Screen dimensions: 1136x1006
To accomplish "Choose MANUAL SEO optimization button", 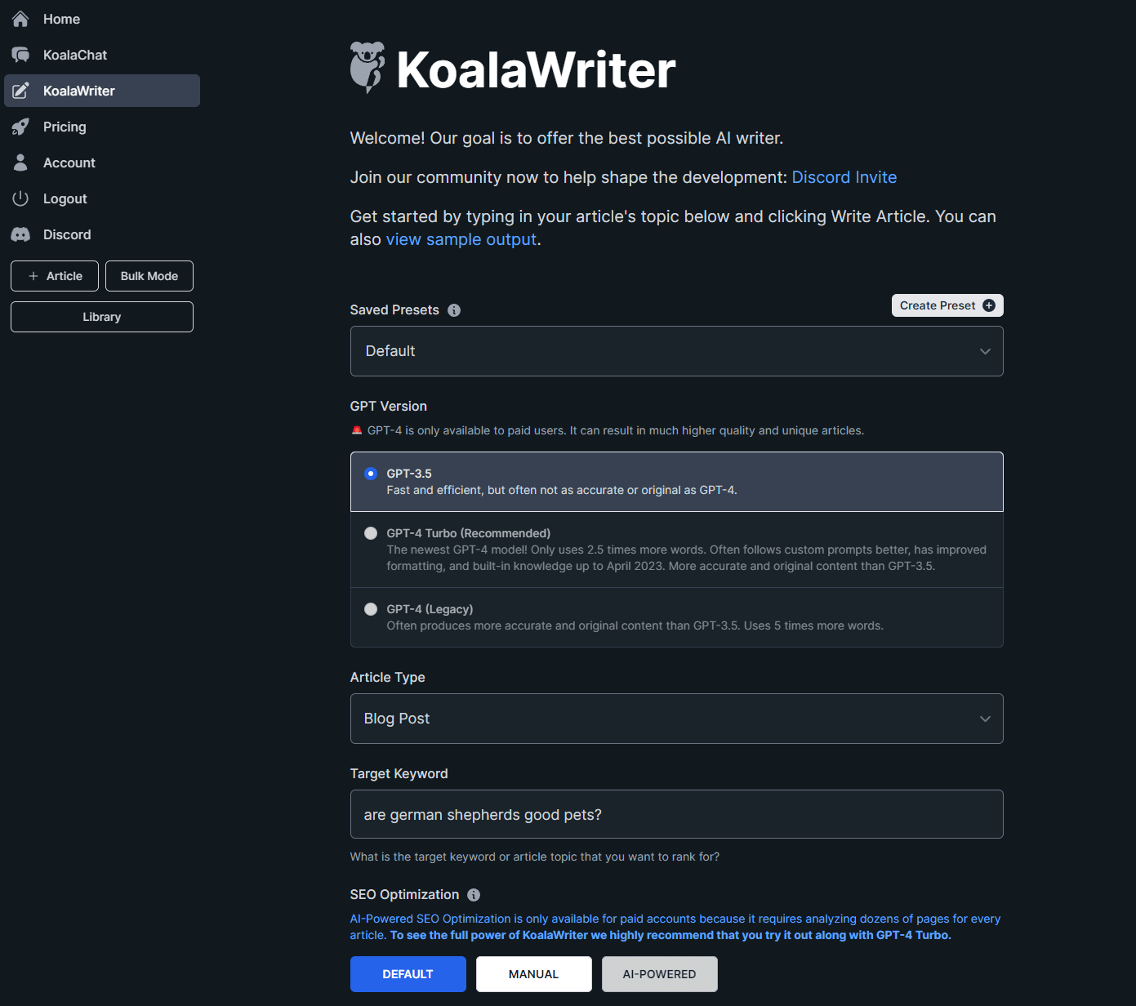I will coord(534,974).
